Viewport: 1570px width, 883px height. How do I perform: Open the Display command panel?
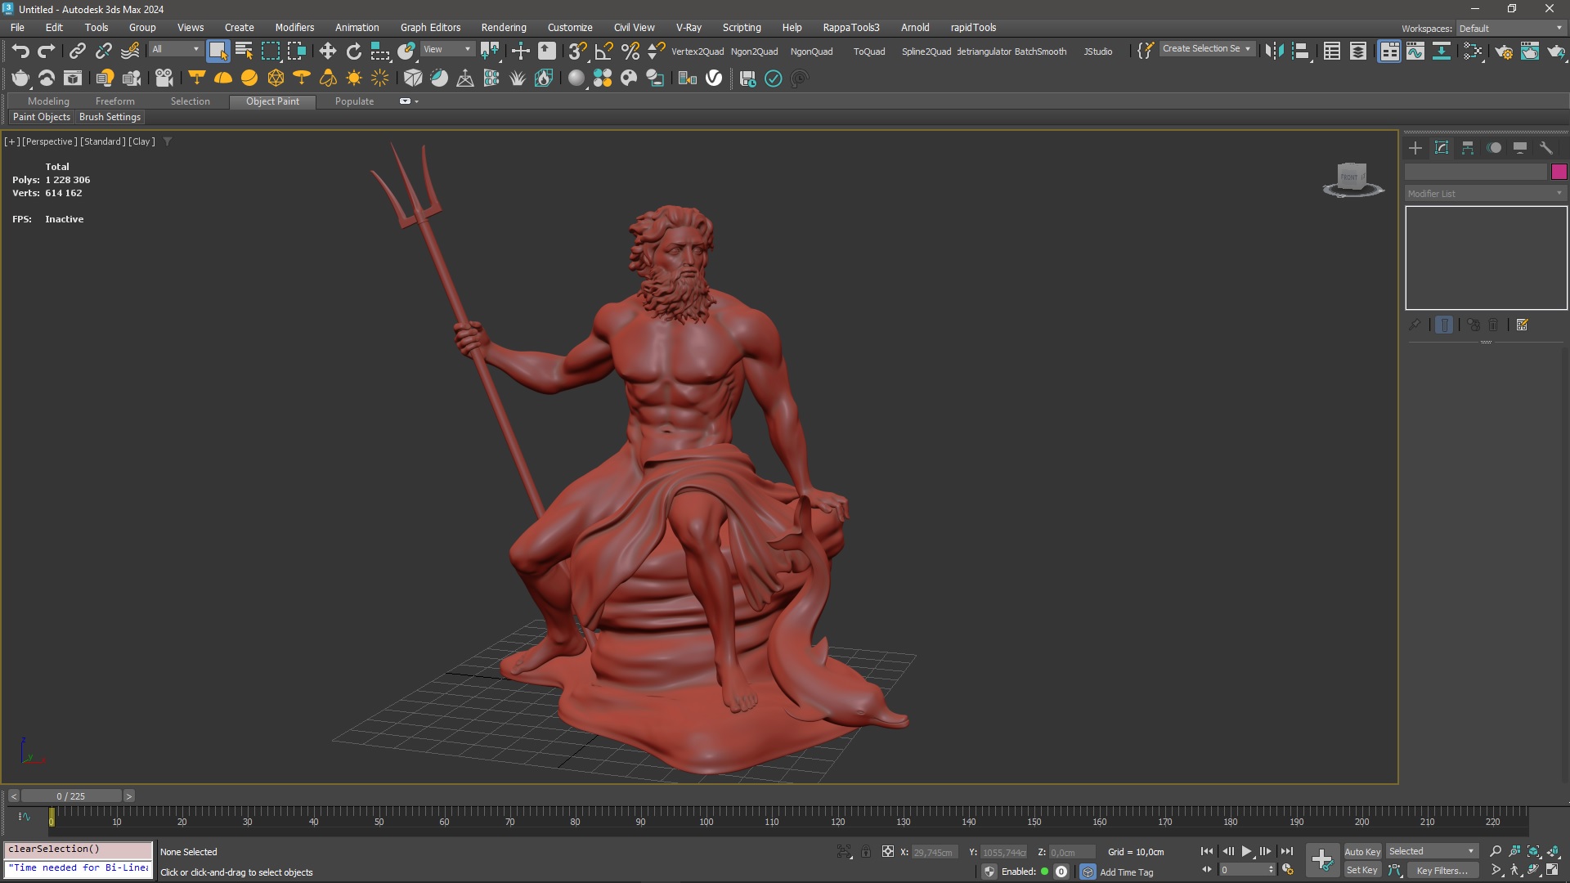click(1520, 148)
